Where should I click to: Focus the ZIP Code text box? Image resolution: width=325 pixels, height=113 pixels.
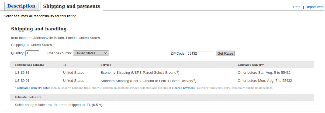coord(200,54)
